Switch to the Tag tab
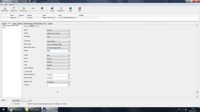This screenshot has width=200, height=112. pyautogui.click(x=45, y=24)
